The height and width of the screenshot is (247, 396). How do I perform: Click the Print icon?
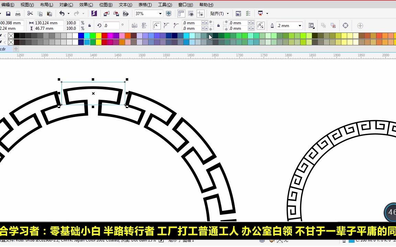pos(18,14)
